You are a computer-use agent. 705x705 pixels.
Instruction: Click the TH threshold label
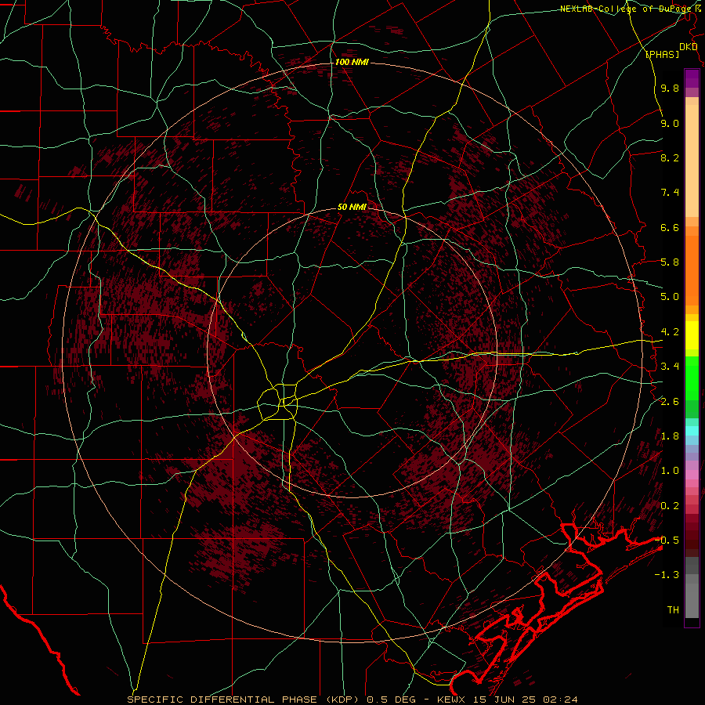point(673,610)
